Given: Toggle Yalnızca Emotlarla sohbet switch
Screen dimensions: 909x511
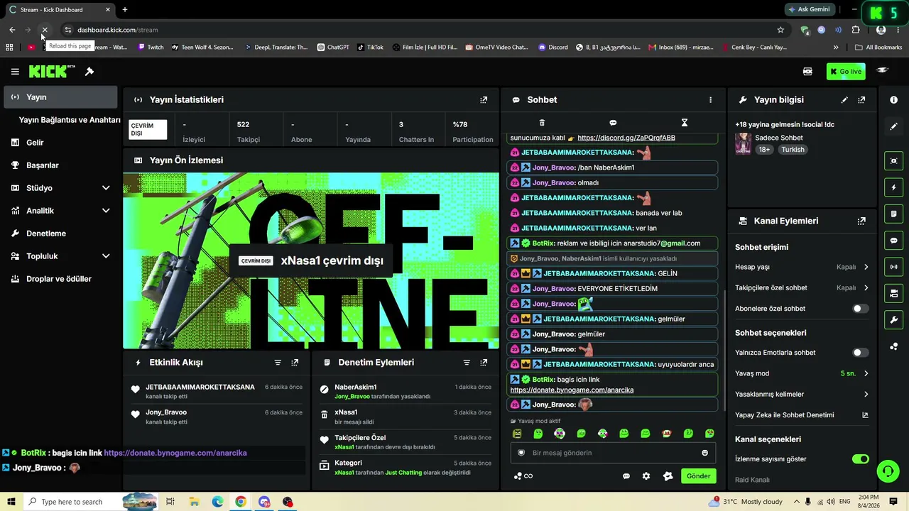Looking at the screenshot, I should [860, 353].
